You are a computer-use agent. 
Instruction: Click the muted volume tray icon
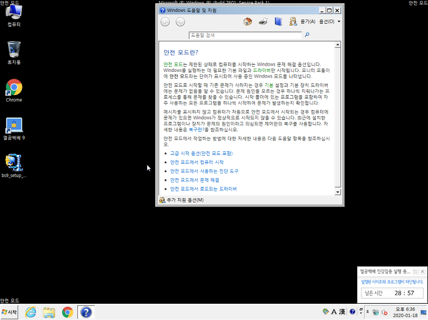(384, 312)
